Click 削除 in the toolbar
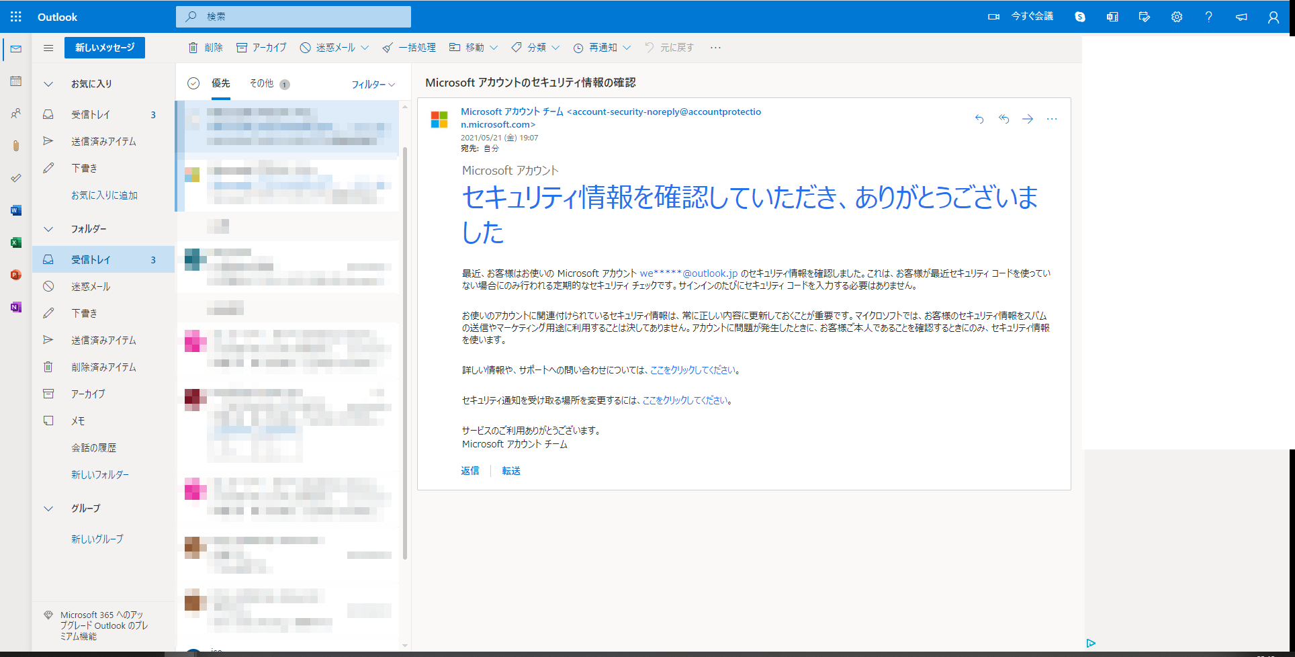 click(x=206, y=48)
